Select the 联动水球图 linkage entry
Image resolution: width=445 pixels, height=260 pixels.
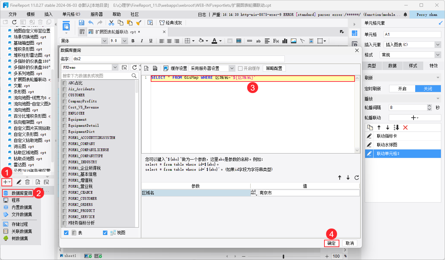click(x=403, y=145)
